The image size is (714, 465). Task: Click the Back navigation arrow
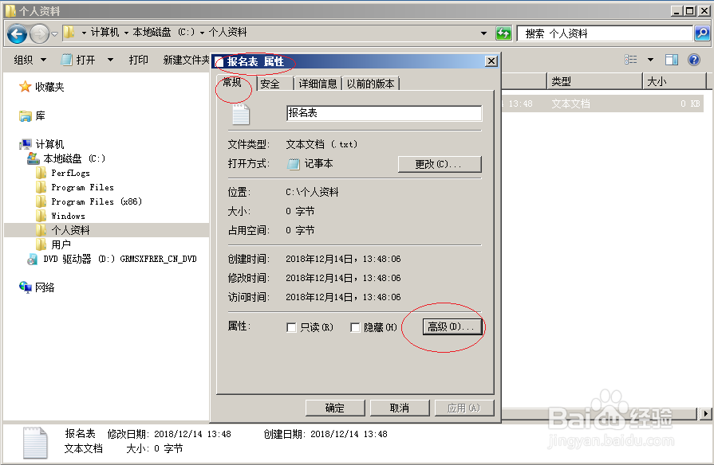coord(18,33)
